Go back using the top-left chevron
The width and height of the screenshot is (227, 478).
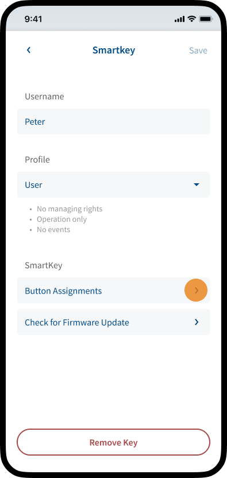29,50
